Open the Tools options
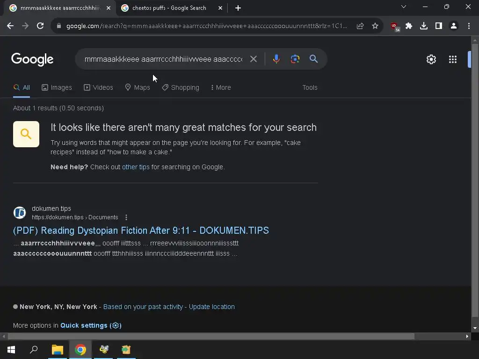 [310, 87]
